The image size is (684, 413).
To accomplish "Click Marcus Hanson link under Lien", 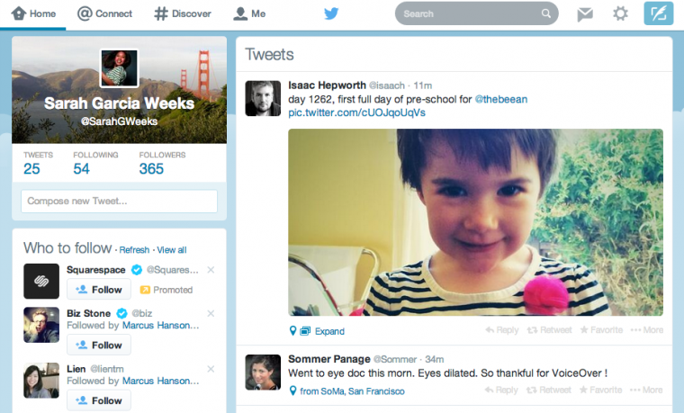I will 160,381.
